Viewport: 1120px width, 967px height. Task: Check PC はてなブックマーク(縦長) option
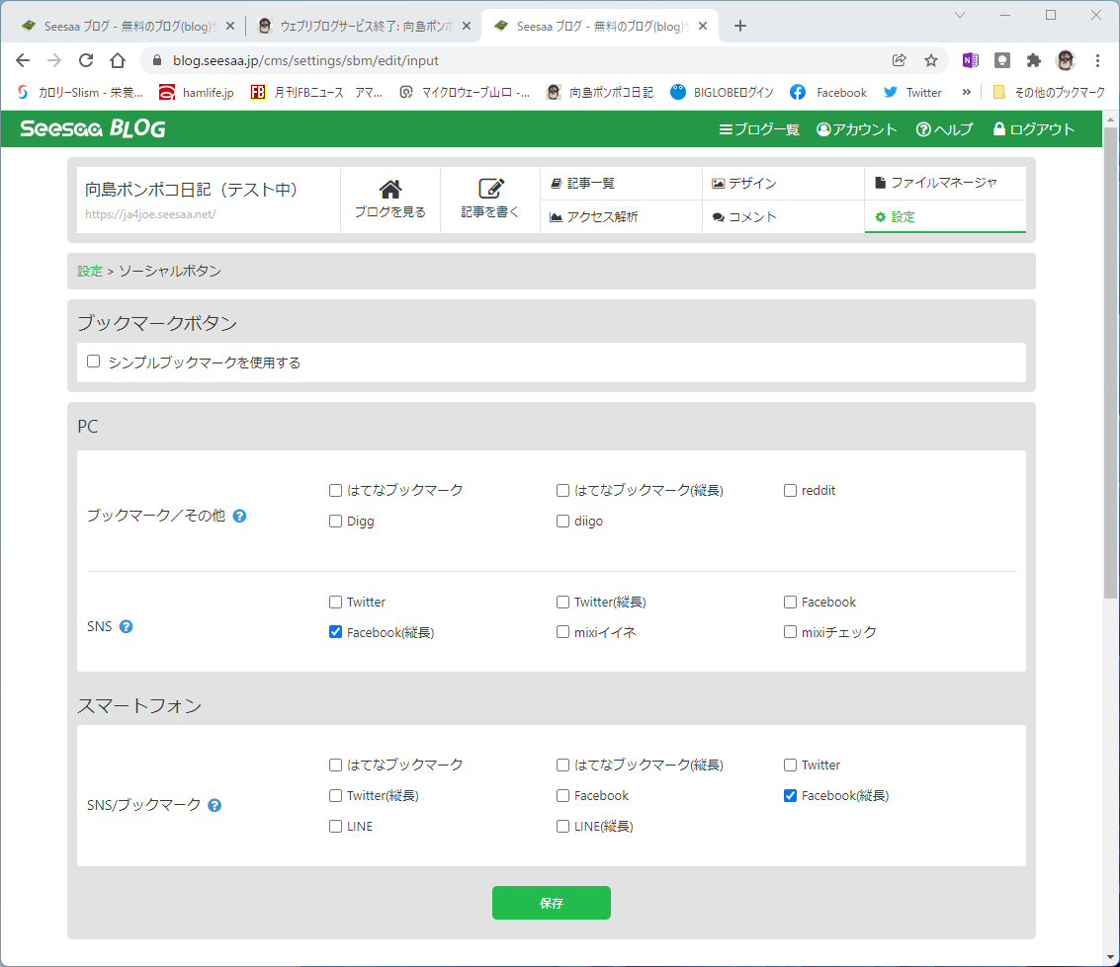pos(562,490)
